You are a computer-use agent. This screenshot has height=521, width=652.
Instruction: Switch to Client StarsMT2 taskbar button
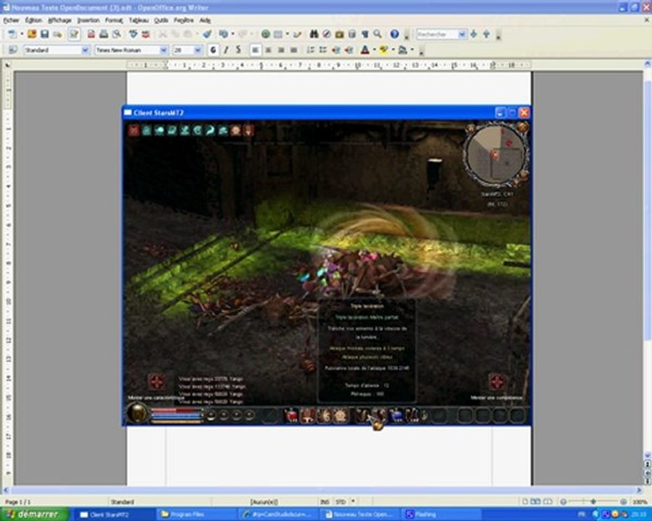[x=114, y=514]
